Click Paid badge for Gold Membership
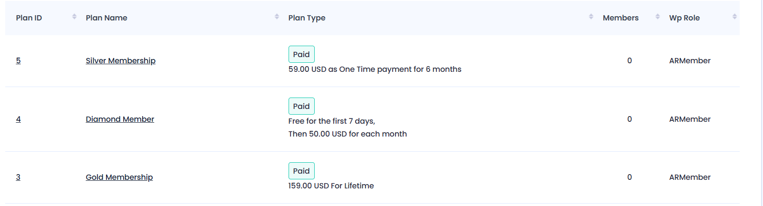The width and height of the screenshot is (763, 206). point(301,171)
